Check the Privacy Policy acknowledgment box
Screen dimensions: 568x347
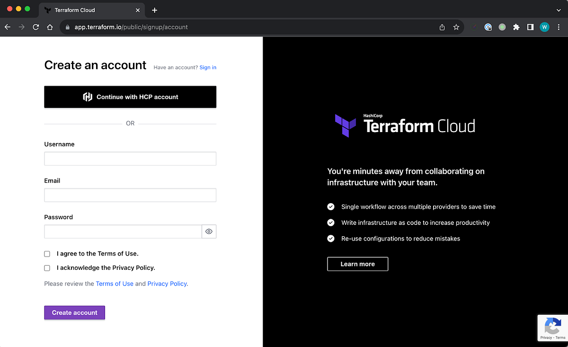click(x=47, y=268)
